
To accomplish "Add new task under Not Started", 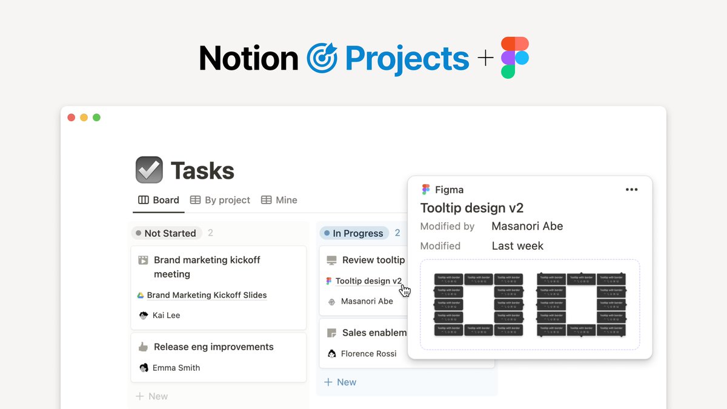I will pyautogui.click(x=151, y=396).
